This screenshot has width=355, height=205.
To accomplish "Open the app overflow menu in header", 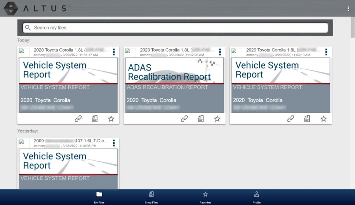I will click(x=348, y=9).
